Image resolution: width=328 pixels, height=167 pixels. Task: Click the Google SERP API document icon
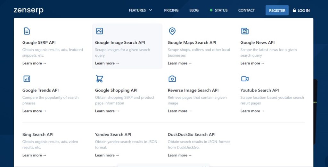27,31
